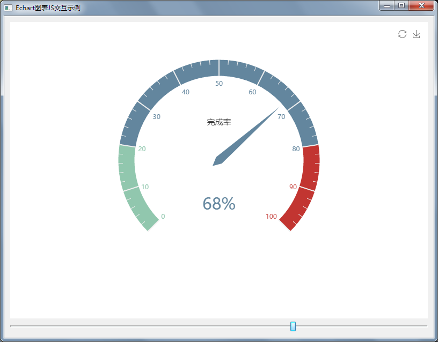Click the green gauge label 0
The width and height of the screenshot is (438, 342).
(x=163, y=217)
